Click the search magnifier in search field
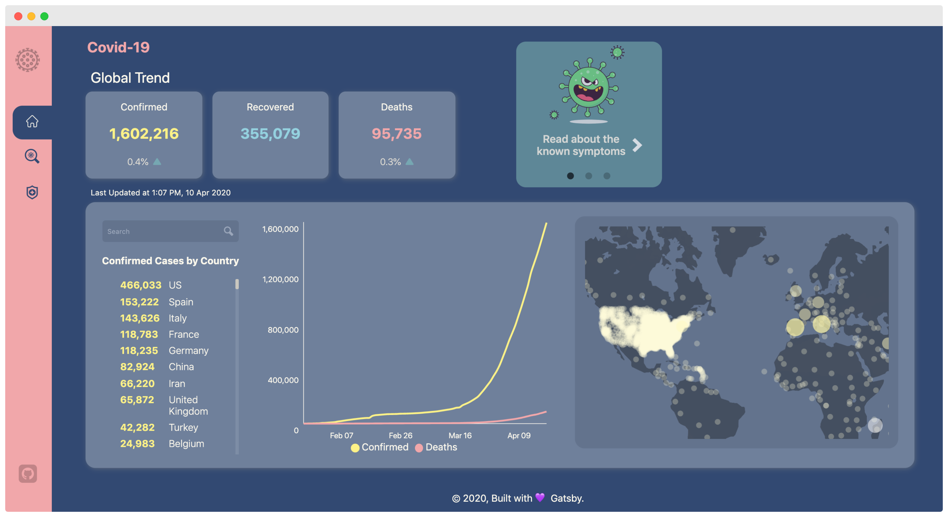The height and width of the screenshot is (517, 948). tap(229, 232)
